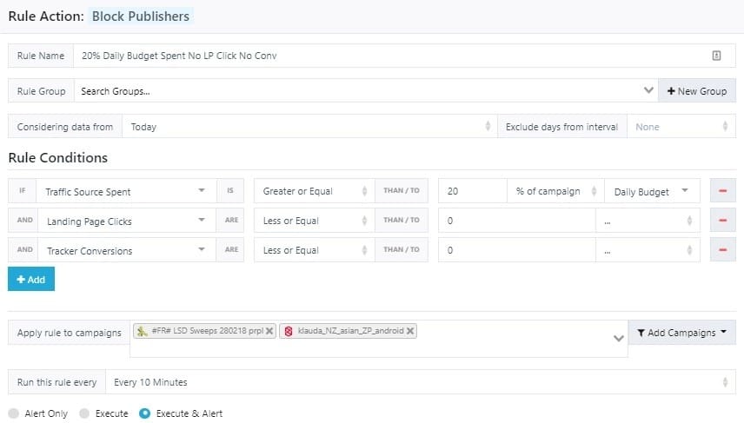This screenshot has height=423, width=744.
Task: Open the % of campaign unit dropdown
Action: click(x=555, y=190)
